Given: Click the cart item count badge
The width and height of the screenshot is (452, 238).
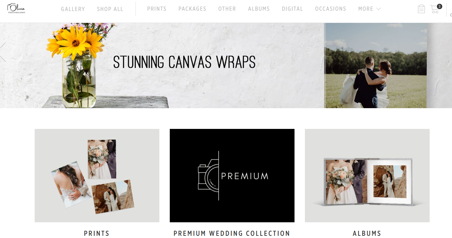Looking at the screenshot, I should click(439, 6).
